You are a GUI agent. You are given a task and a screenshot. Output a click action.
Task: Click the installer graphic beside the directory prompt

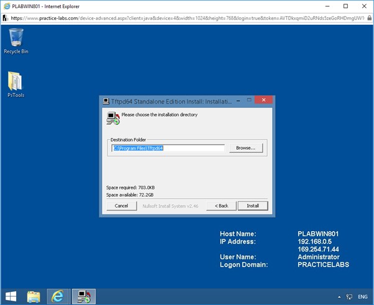pos(113,118)
